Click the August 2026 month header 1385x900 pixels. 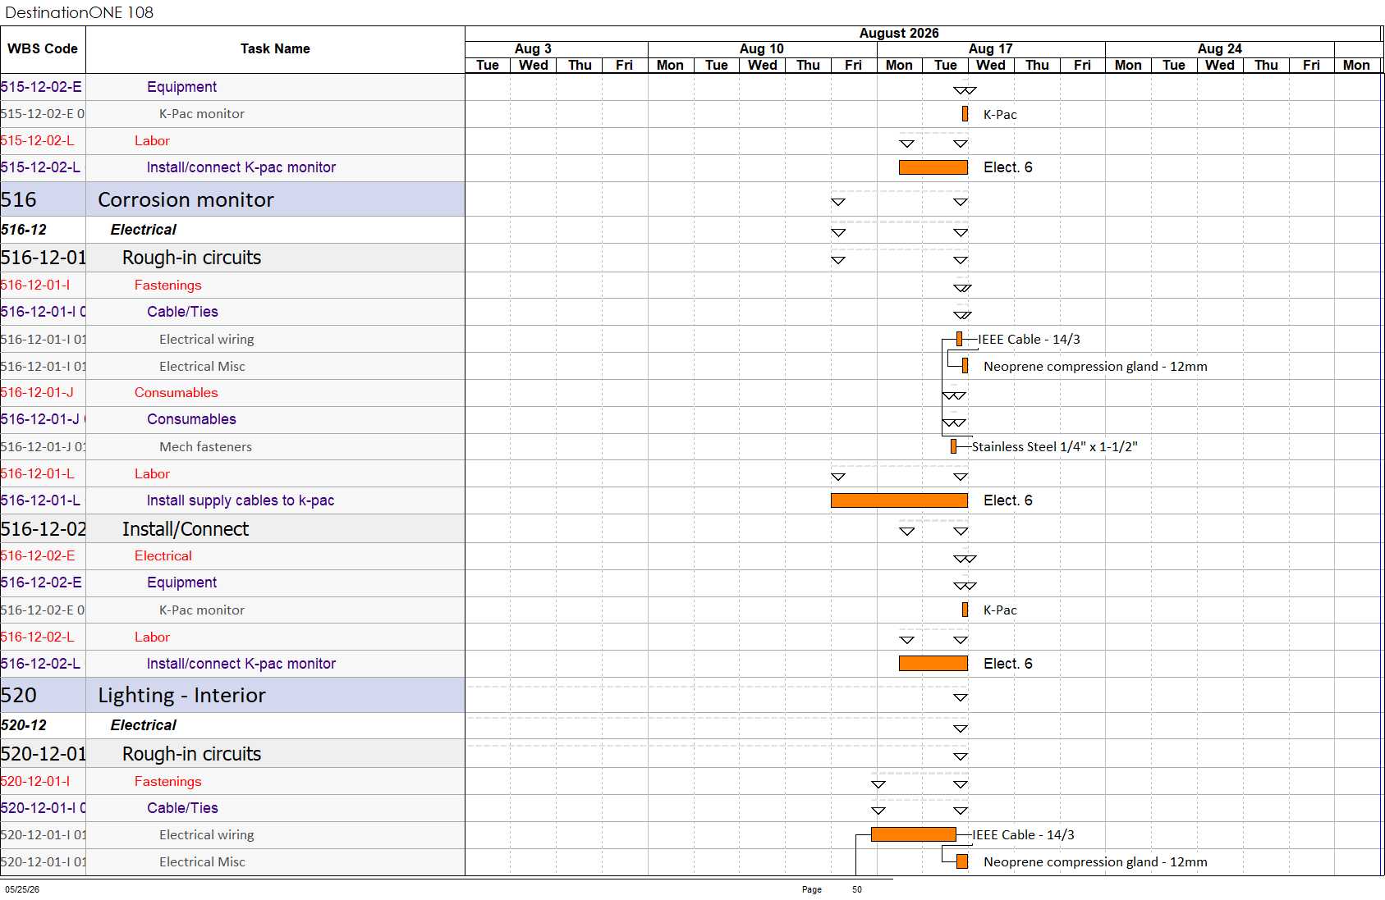899,33
